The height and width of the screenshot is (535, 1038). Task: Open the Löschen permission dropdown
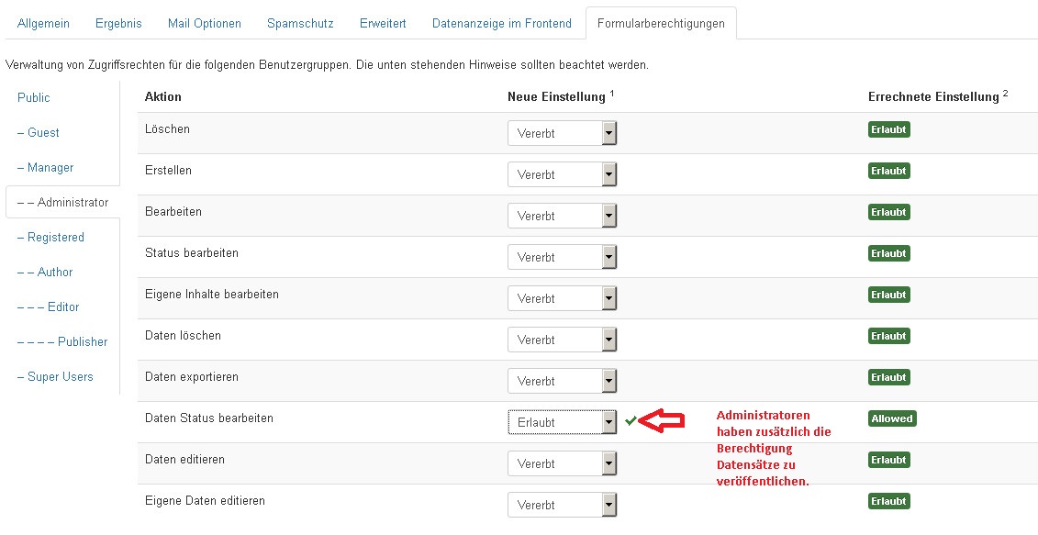(562, 134)
